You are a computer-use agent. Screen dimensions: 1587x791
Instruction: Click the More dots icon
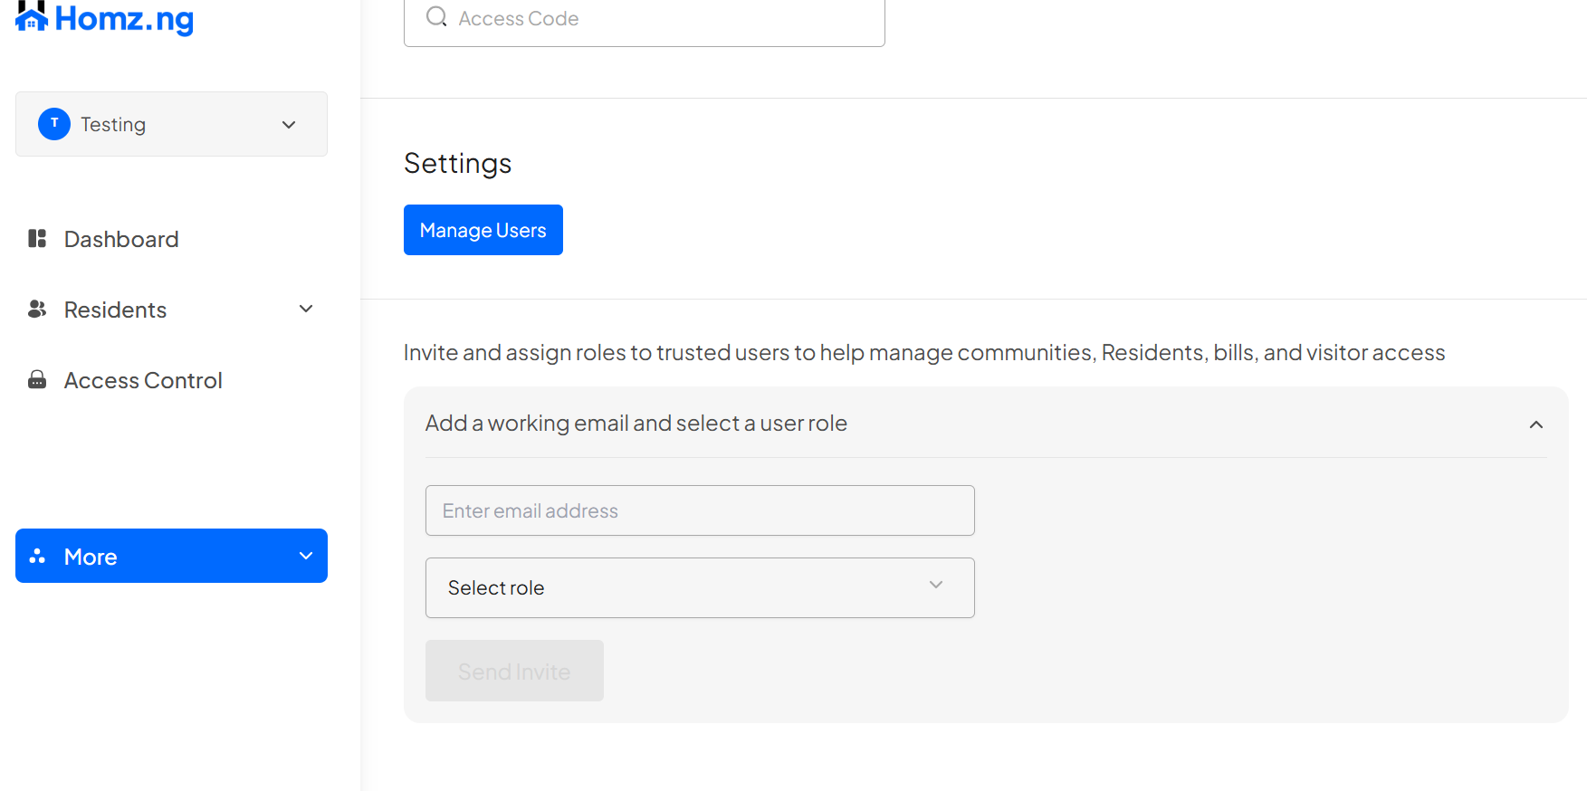click(37, 556)
